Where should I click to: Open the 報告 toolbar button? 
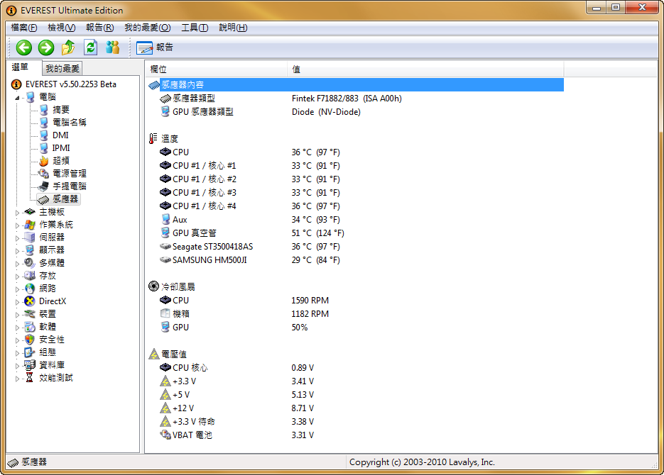(x=155, y=47)
